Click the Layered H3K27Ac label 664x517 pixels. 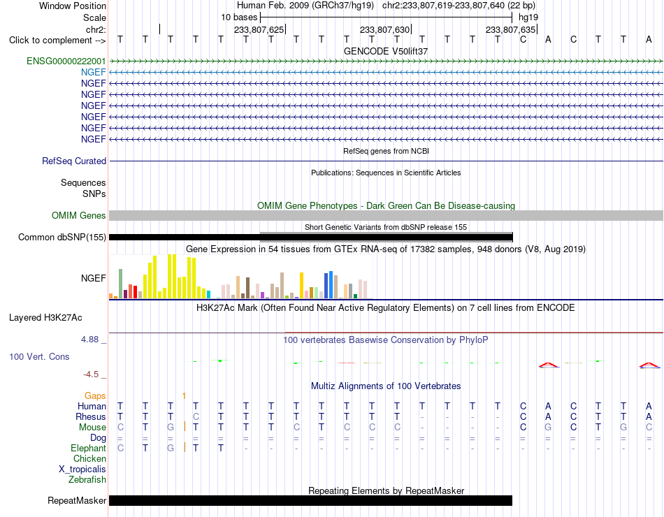(x=45, y=318)
